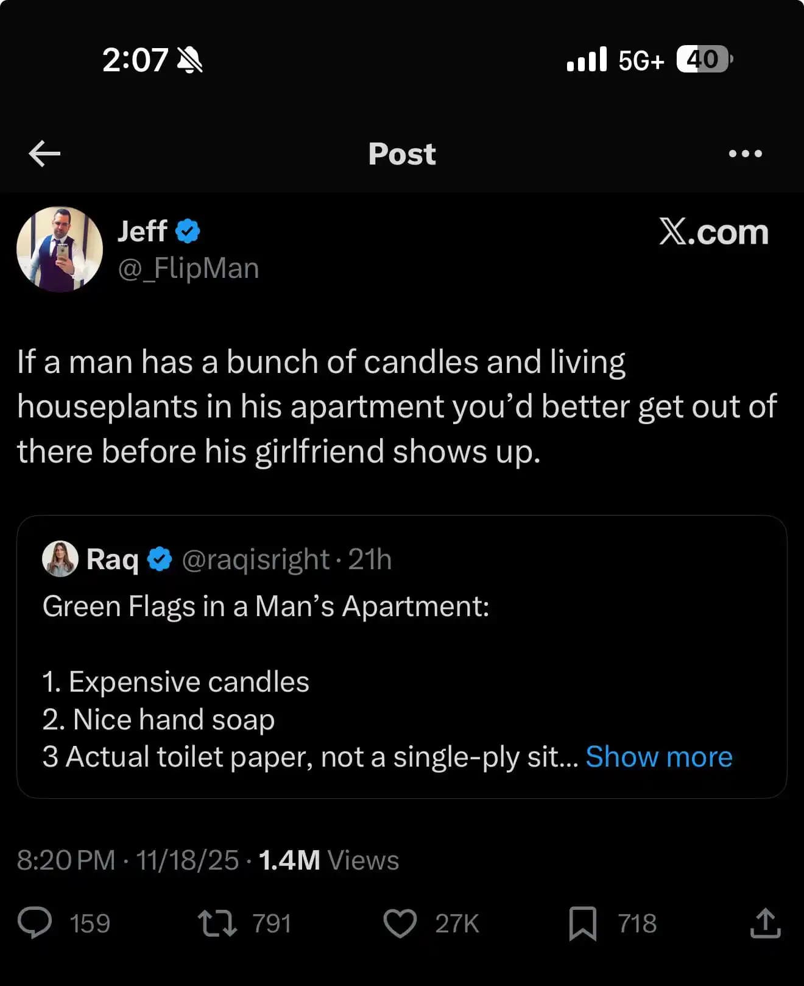Tap Jeff's blue verified badge
Image resolution: width=804 pixels, height=986 pixels.
click(x=188, y=231)
